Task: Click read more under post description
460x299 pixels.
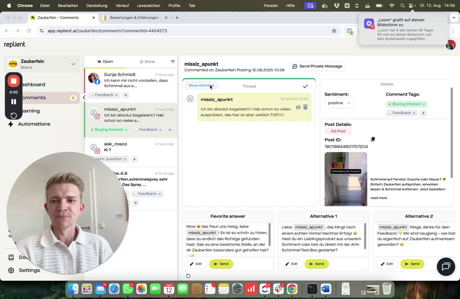Action: tap(379, 198)
